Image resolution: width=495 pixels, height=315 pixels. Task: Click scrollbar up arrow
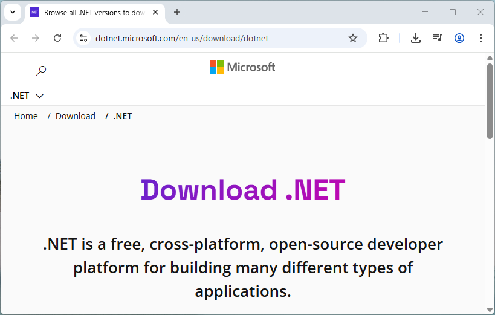point(490,58)
